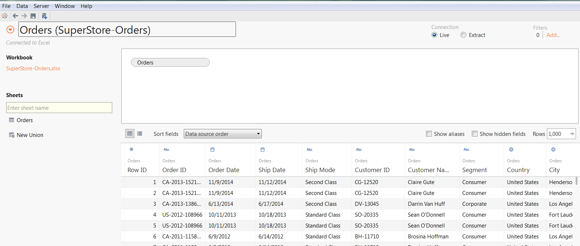Apply row count with arrow button
580x246 pixels.
(x=572, y=134)
